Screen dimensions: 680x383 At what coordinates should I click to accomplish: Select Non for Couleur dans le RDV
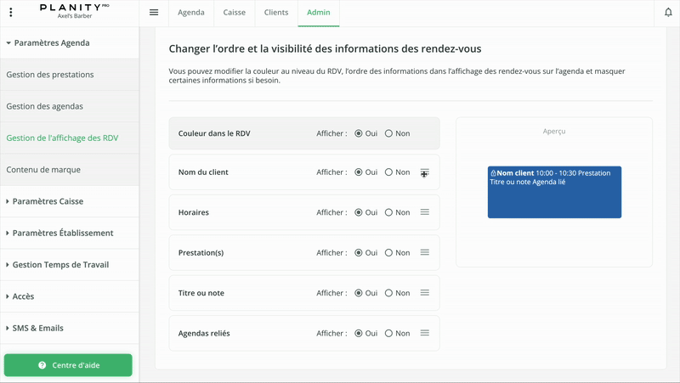pyautogui.click(x=389, y=133)
